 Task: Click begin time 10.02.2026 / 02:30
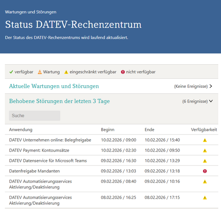[118, 150]
